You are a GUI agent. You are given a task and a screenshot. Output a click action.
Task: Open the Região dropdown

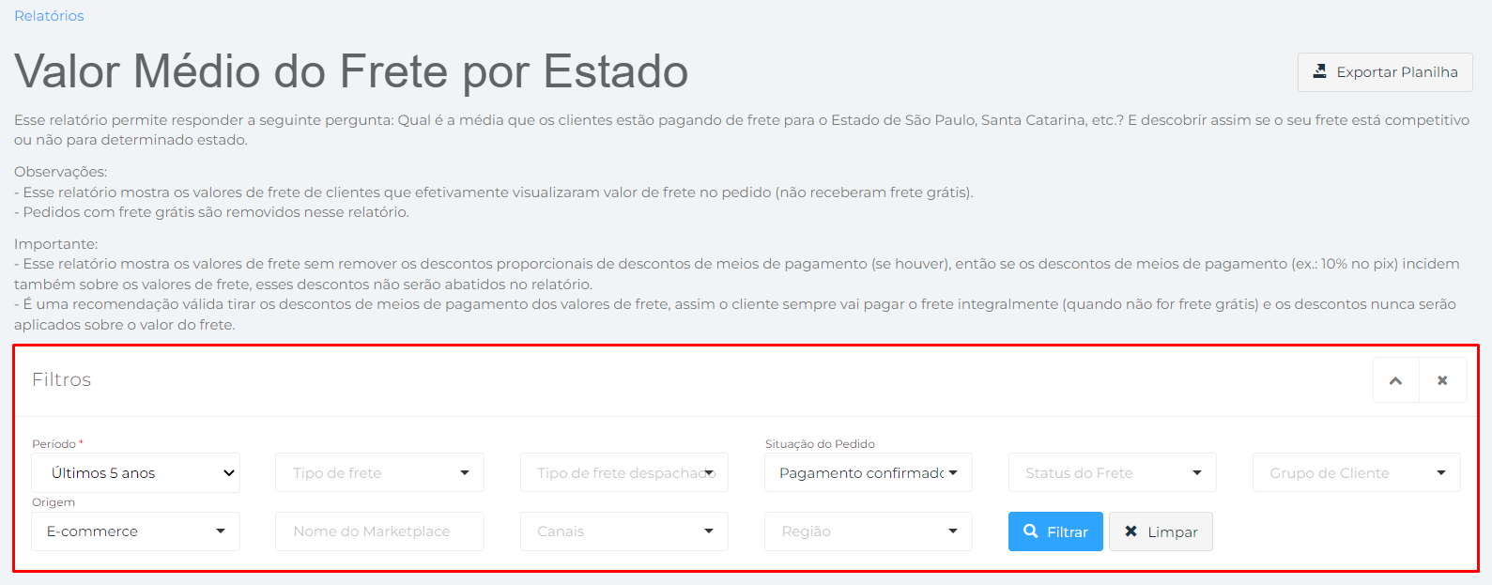coord(869,531)
